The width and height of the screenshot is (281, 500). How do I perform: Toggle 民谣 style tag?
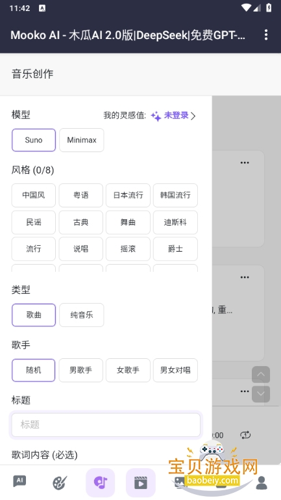[x=33, y=222]
